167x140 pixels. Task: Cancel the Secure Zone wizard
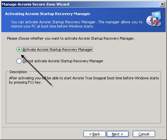tap(144, 134)
